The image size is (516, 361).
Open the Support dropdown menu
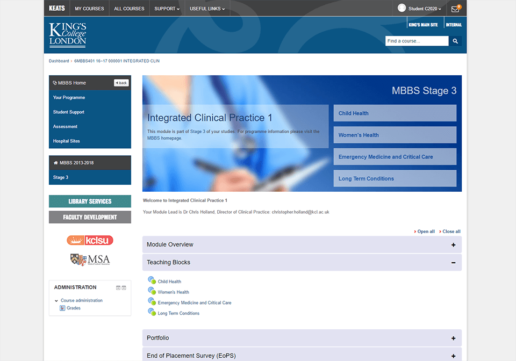click(167, 9)
